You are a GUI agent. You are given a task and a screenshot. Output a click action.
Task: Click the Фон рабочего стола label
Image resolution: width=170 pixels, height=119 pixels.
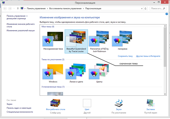pyautogui.click(x=55, y=109)
